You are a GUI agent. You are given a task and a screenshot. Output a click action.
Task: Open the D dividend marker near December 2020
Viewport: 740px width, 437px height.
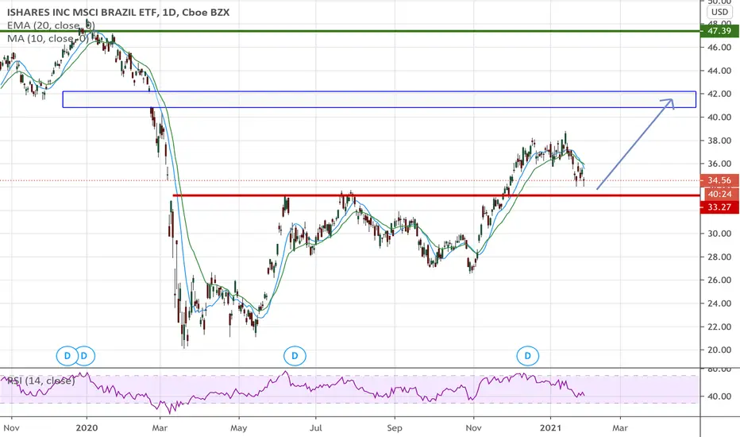(528, 356)
